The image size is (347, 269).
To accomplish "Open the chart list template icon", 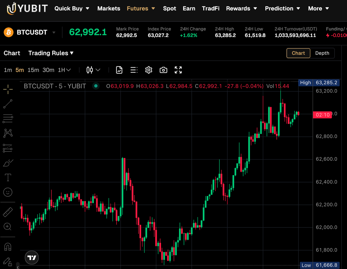I will pyautogui.click(x=134, y=70).
